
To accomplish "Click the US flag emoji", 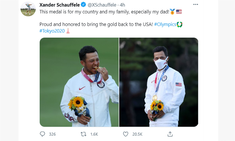I will click(x=179, y=12).
